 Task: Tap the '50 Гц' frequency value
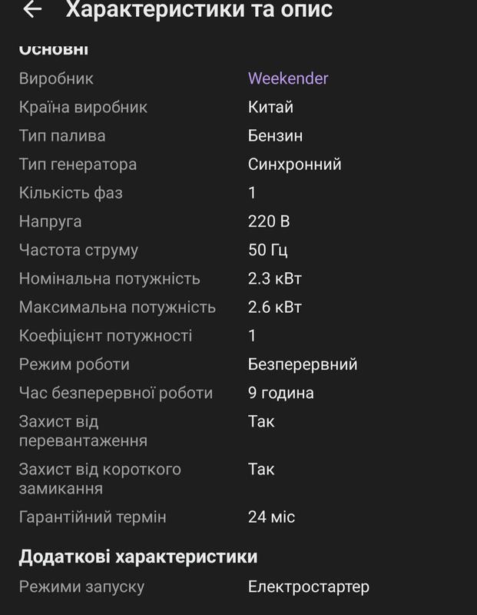268,251
